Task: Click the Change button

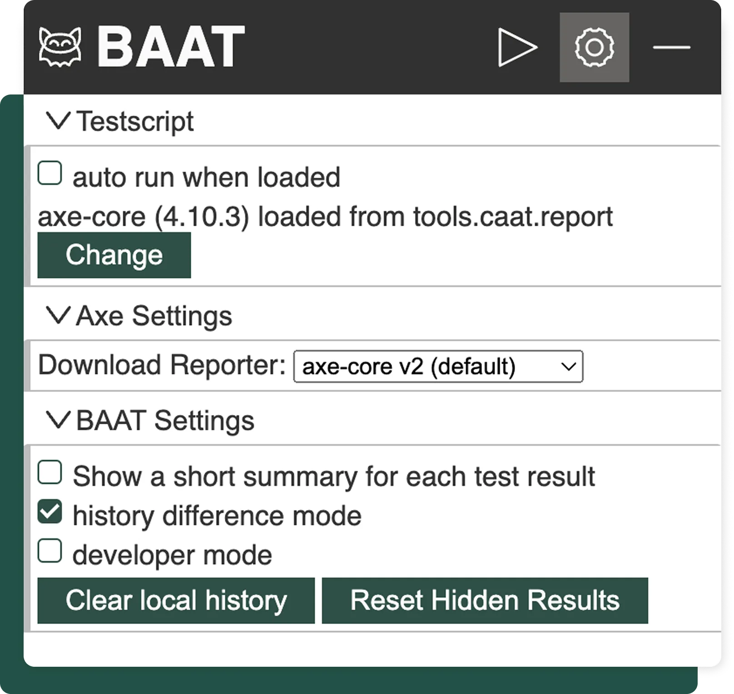Action: click(x=114, y=255)
